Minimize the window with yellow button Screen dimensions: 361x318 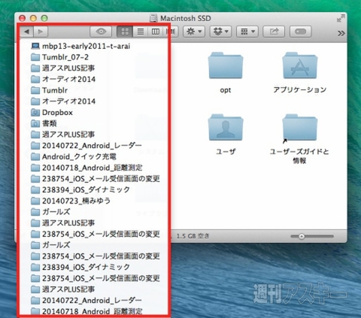pos(33,18)
